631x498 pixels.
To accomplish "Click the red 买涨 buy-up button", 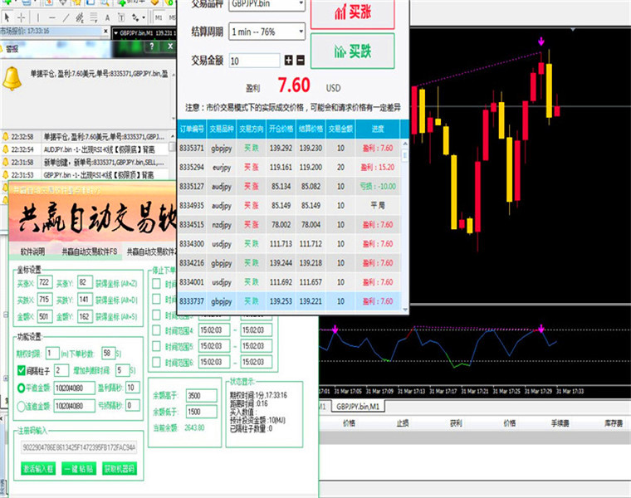I will tap(353, 13).
